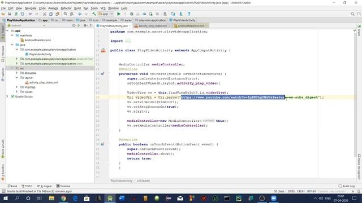Image resolution: width=362 pixels, height=203 pixels.
Task: Select AndroidManifest.xml in project tree
Action: (x=35, y=40)
